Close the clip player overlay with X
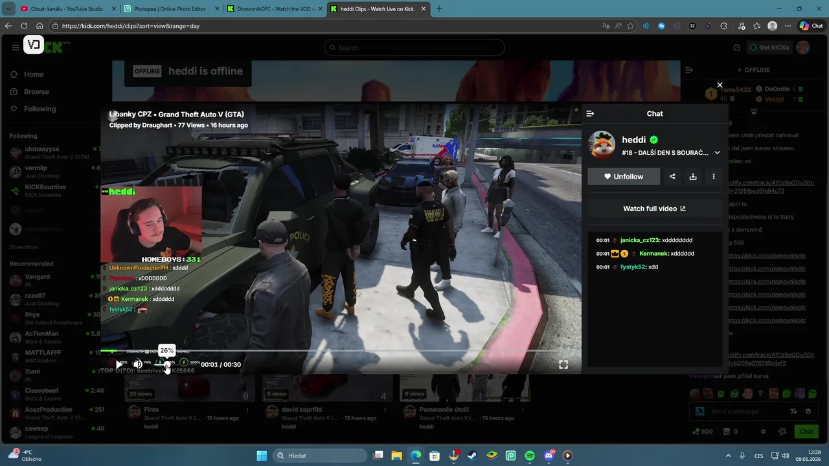This screenshot has height=466, width=829. click(x=720, y=85)
